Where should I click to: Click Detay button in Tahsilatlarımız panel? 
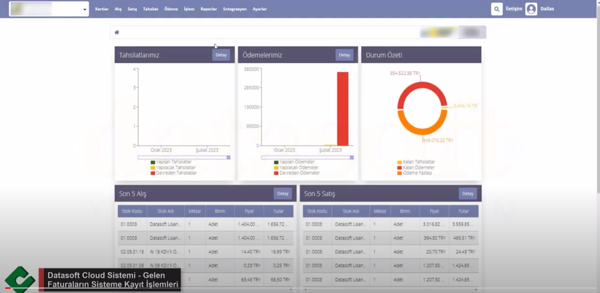221,55
